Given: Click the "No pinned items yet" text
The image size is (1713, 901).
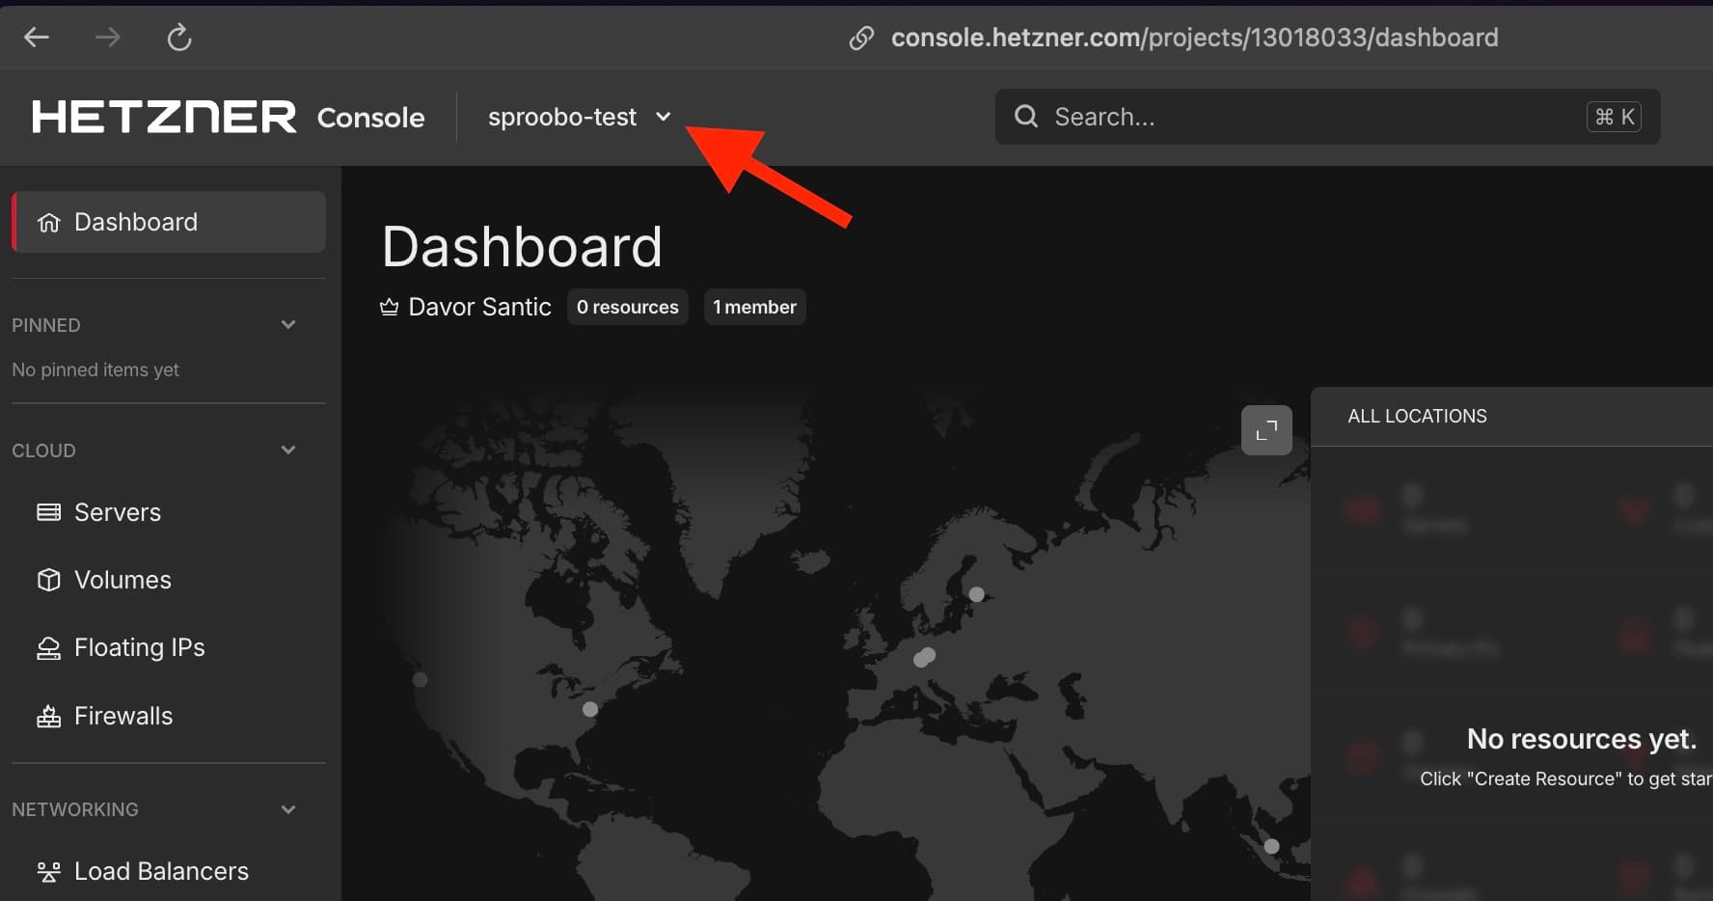Looking at the screenshot, I should (x=95, y=369).
